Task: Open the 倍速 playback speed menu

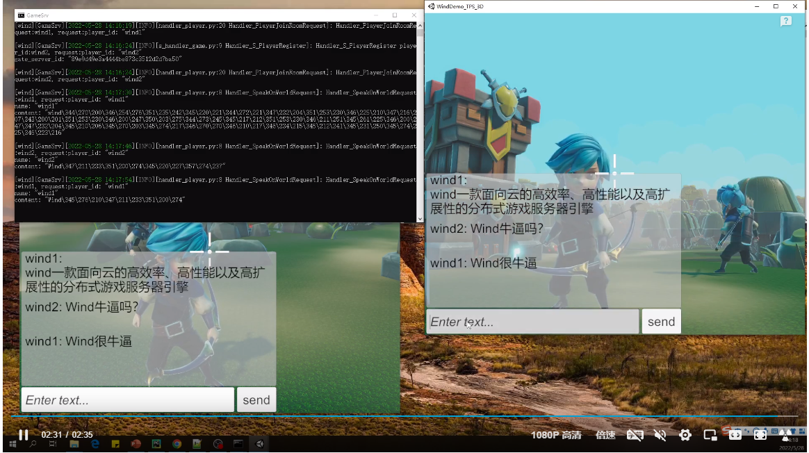Action: [x=605, y=435]
